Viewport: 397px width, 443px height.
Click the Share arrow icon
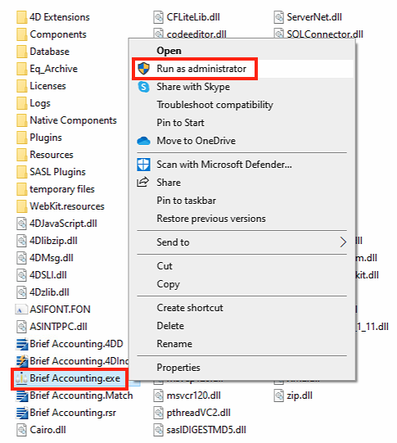pos(143,183)
